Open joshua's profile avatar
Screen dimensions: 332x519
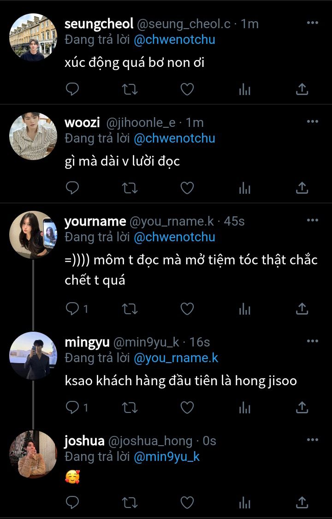(x=33, y=454)
